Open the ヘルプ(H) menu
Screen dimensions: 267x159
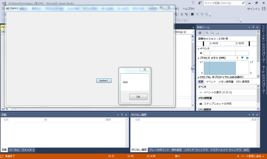click(x=189, y=9)
